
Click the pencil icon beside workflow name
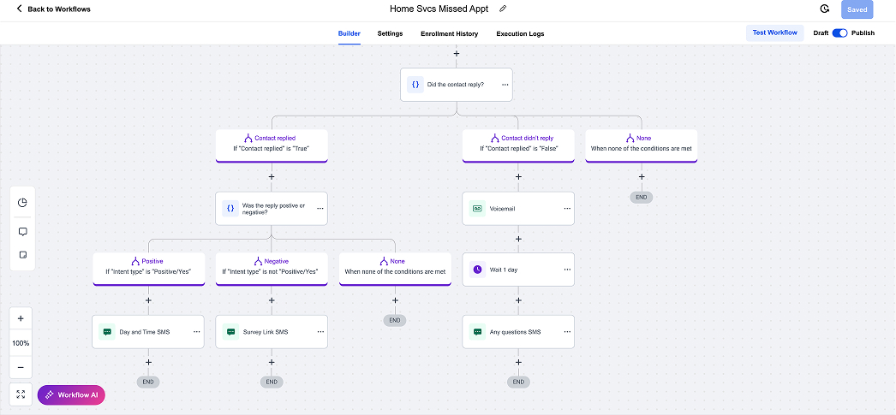[x=503, y=9]
